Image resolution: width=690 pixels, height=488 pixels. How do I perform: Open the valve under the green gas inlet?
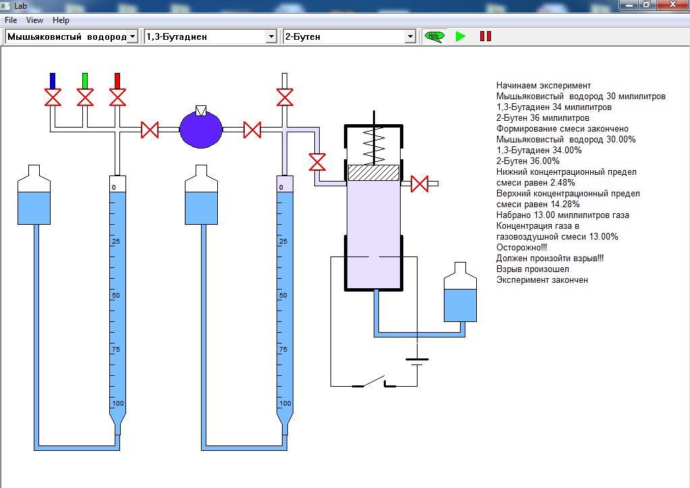point(85,97)
